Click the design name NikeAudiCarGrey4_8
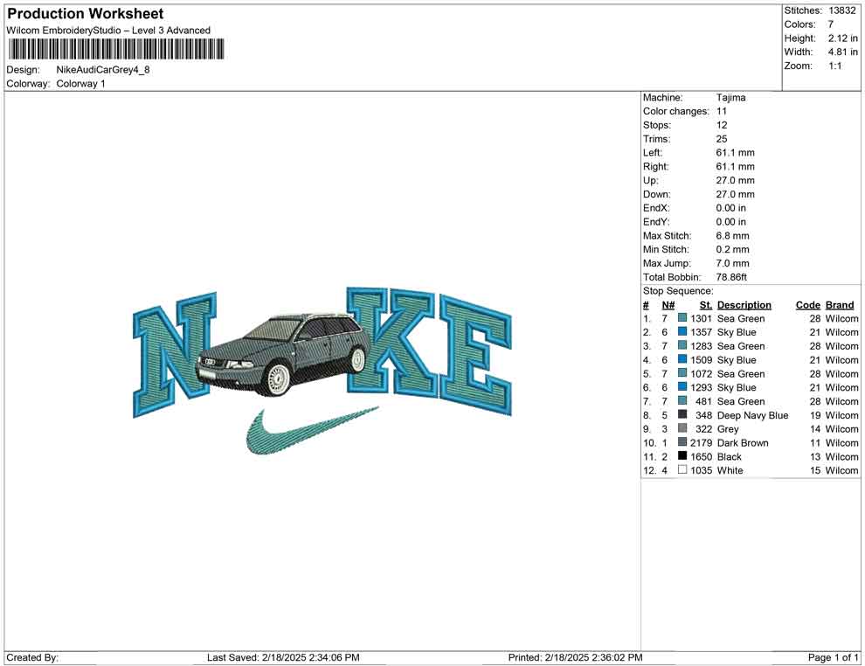The width and height of the screenshot is (865, 666). click(105, 70)
